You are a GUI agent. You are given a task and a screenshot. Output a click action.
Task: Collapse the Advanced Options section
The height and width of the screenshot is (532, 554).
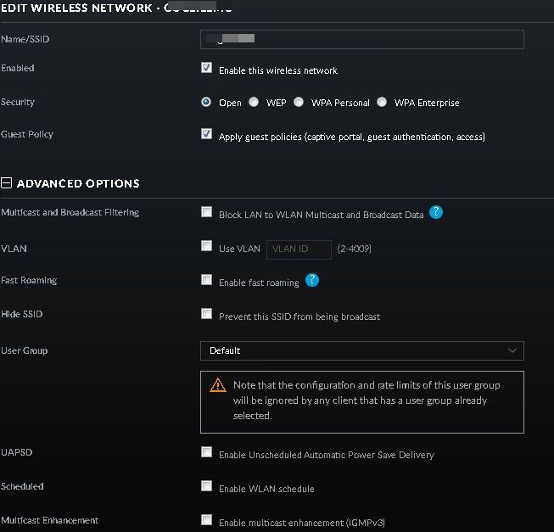point(8,183)
